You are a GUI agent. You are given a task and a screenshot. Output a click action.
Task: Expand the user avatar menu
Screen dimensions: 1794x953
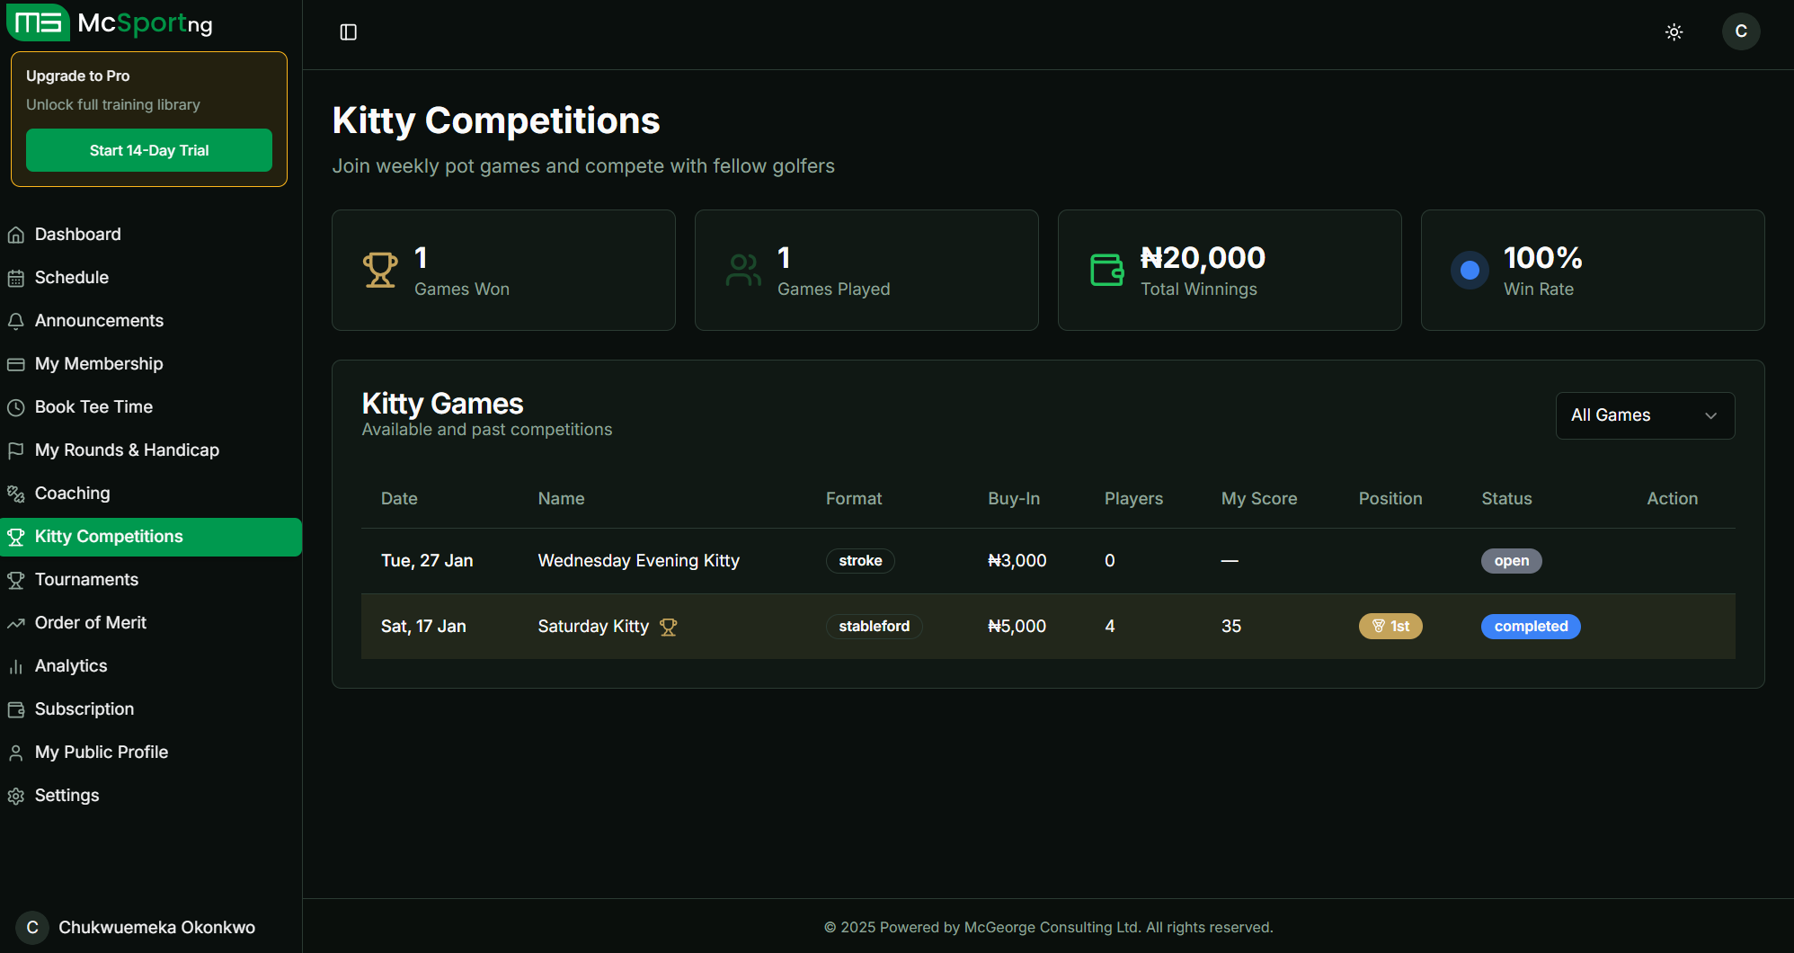[x=1741, y=31]
